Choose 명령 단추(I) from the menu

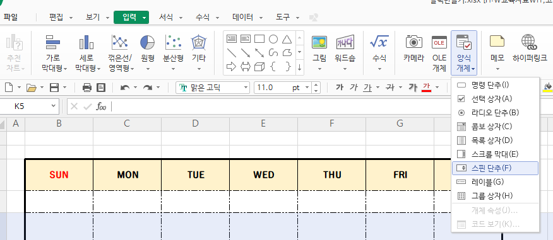coord(495,85)
